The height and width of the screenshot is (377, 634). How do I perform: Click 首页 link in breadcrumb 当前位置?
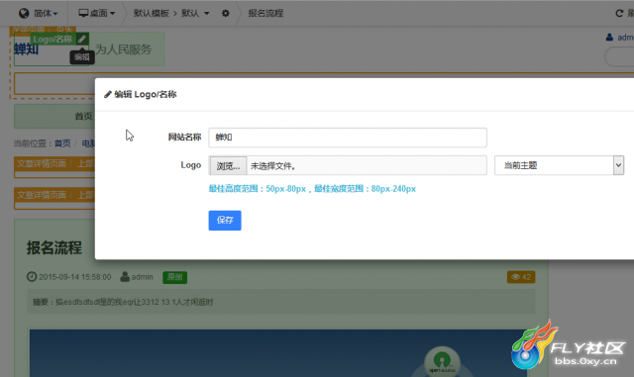point(62,143)
